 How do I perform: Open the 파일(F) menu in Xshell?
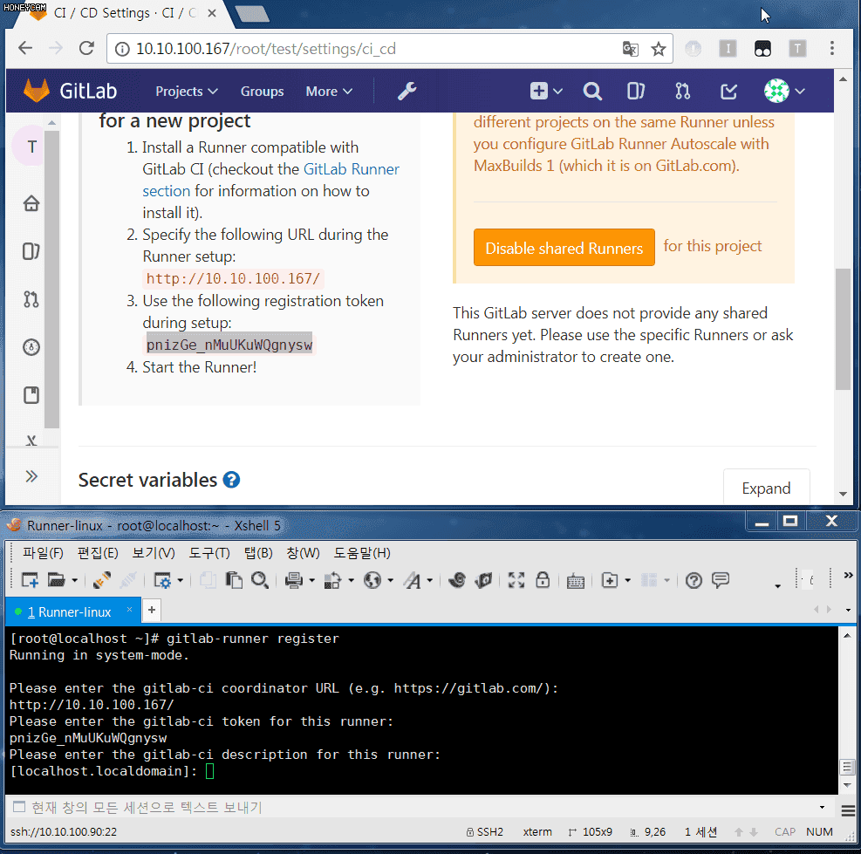click(x=43, y=552)
